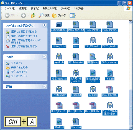Screen dimensions: 133x130
Task: Click the Forward arrow toolbar icon
Action: click(x=23, y=15)
